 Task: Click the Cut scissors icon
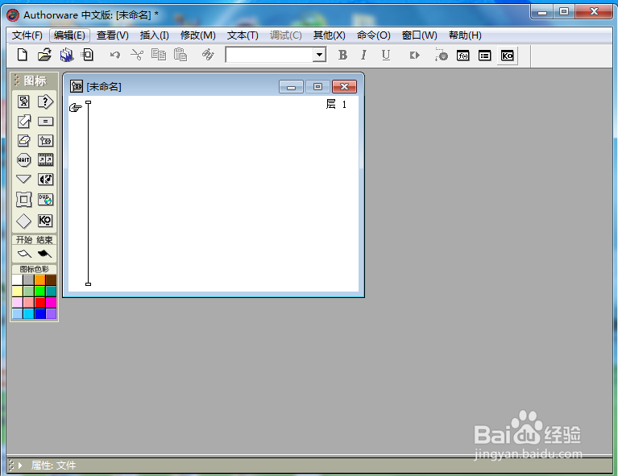137,55
